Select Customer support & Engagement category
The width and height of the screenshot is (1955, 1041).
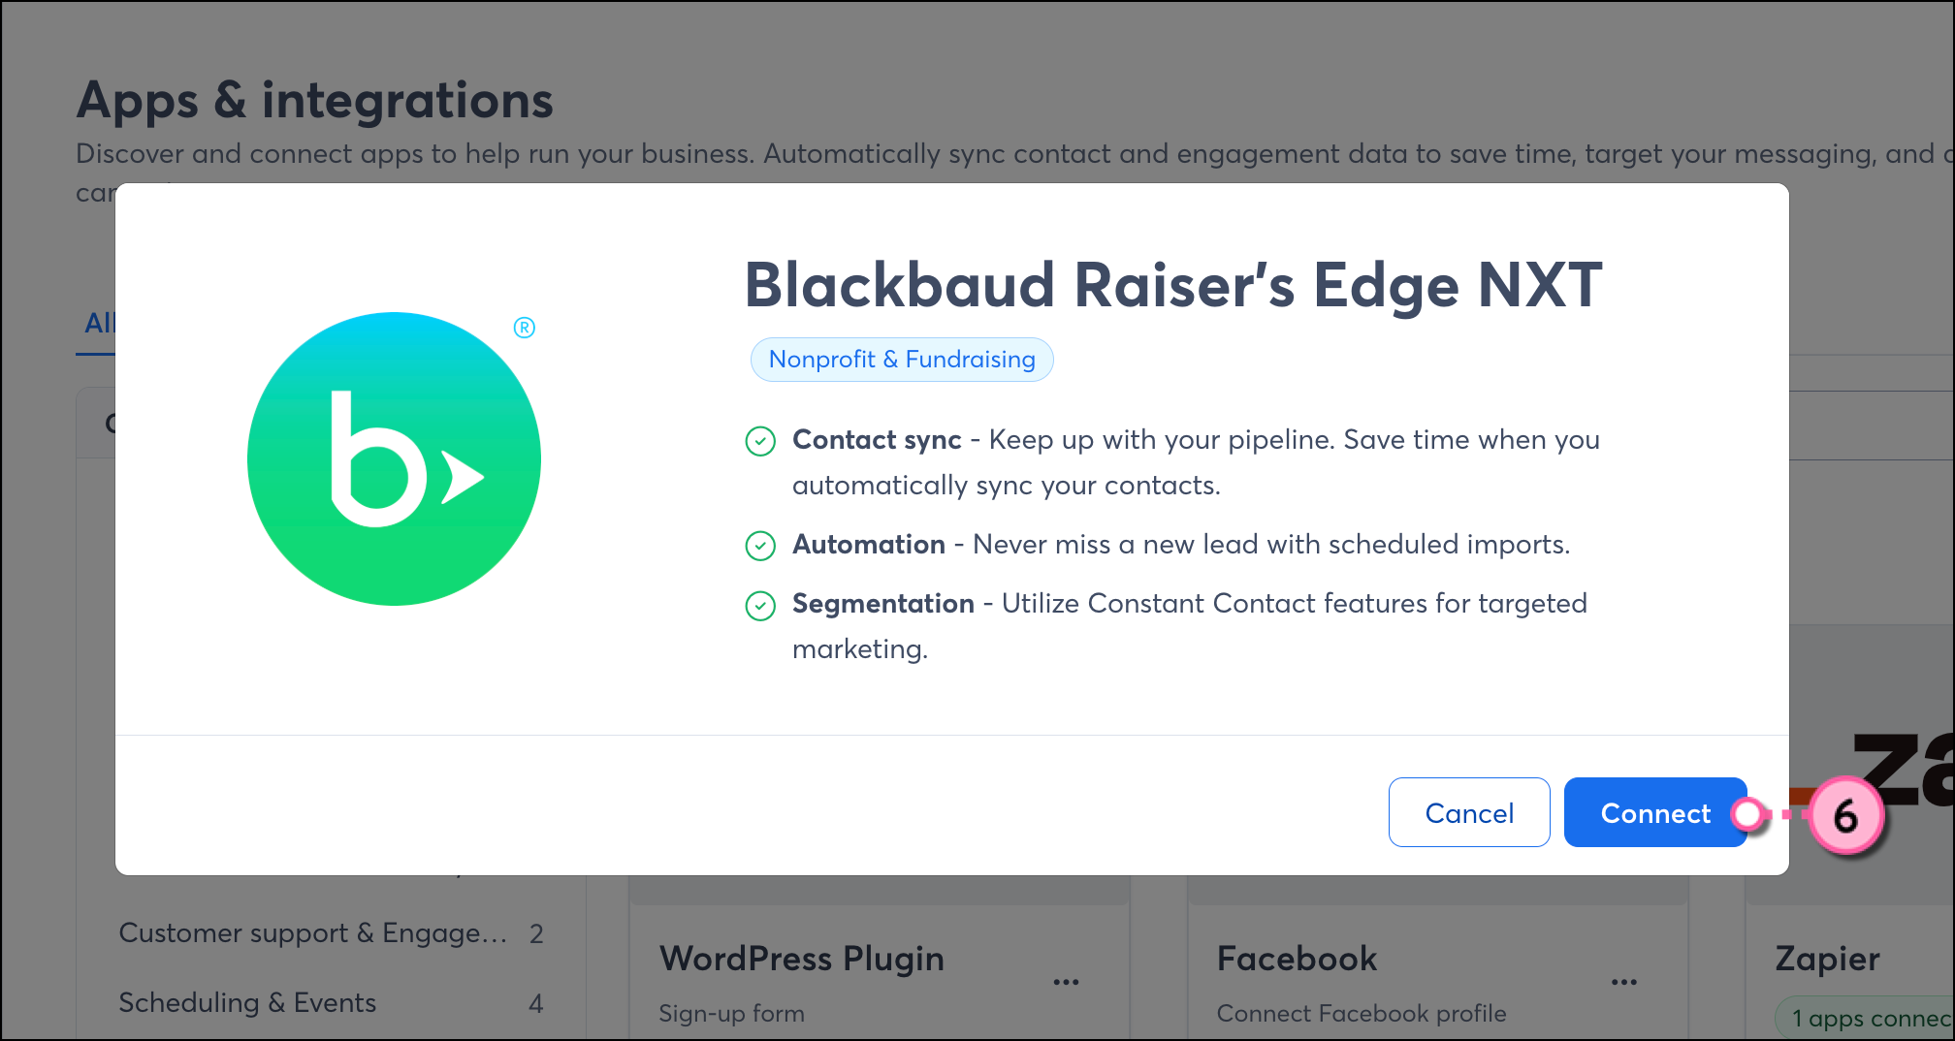pyautogui.click(x=312, y=932)
